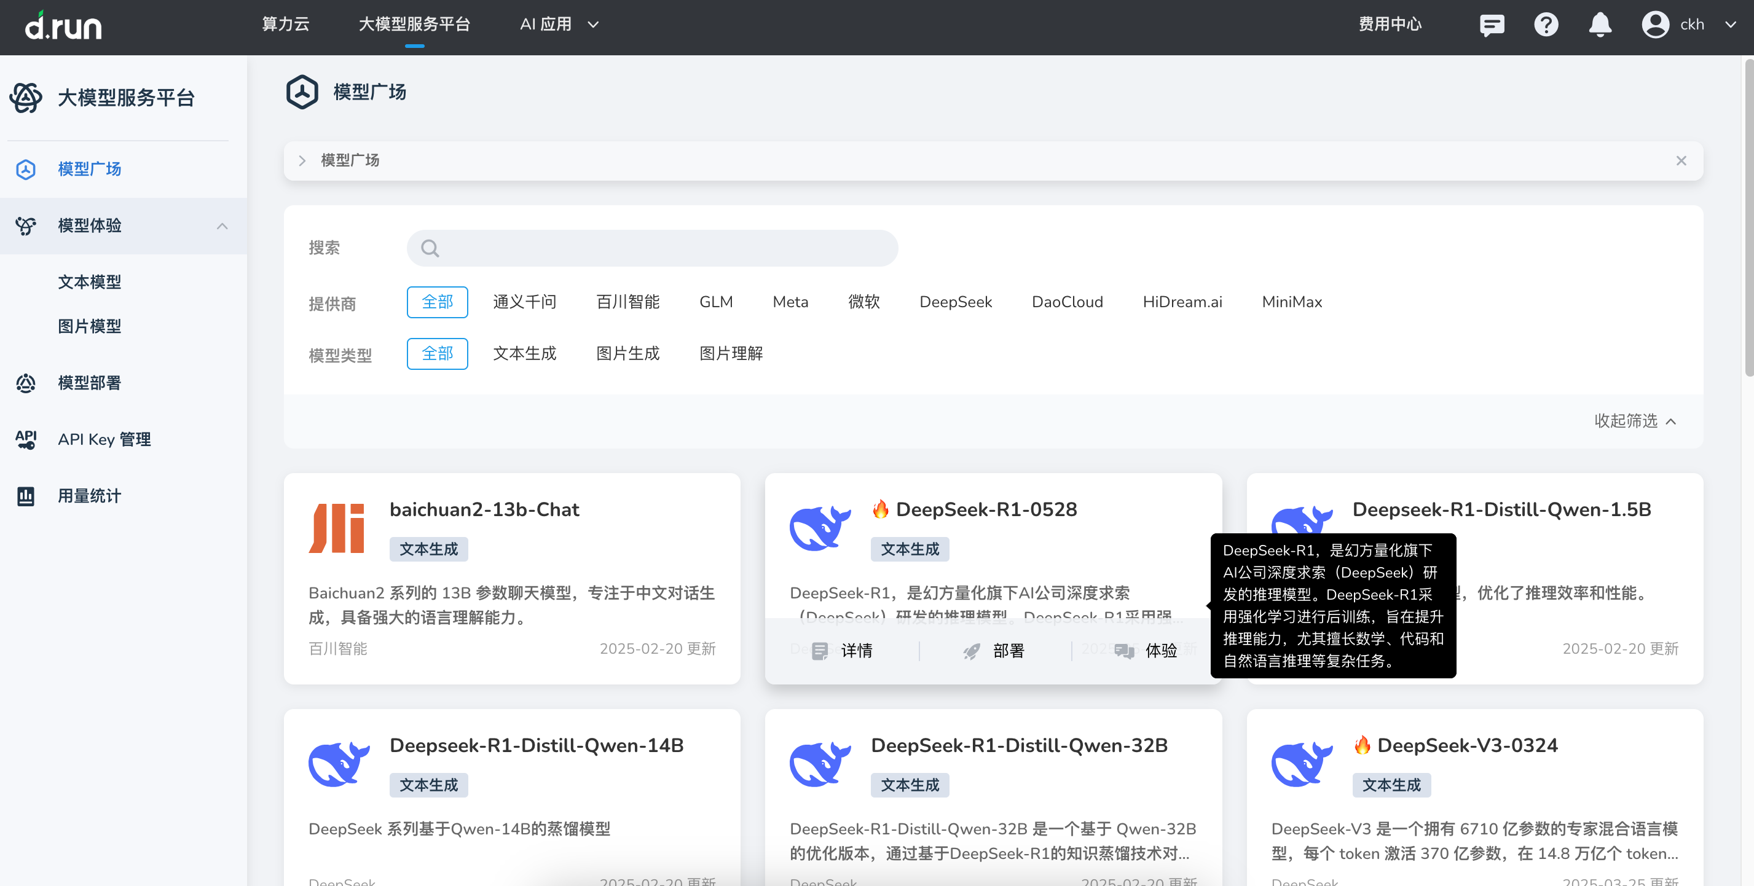Click the 模型部署 sidebar icon
Image resolution: width=1754 pixels, height=886 pixels.
tap(26, 383)
